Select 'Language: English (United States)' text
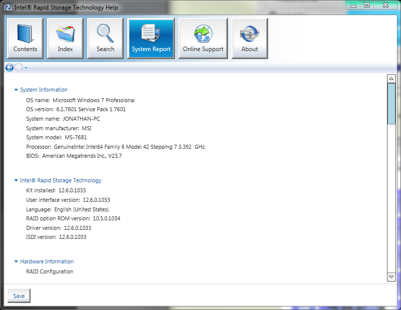The image size is (401, 310). [67, 209]
